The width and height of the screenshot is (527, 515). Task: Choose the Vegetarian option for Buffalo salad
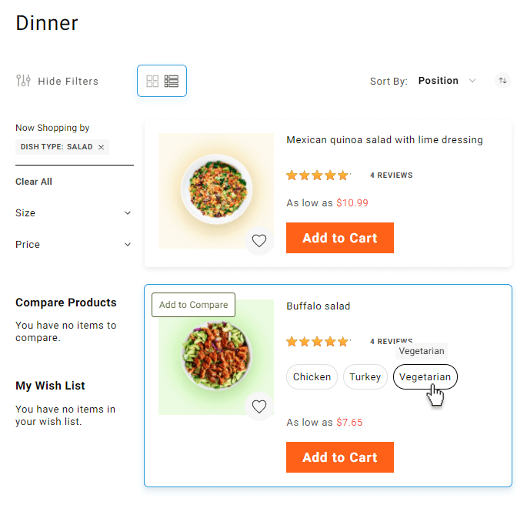point(425,377)
